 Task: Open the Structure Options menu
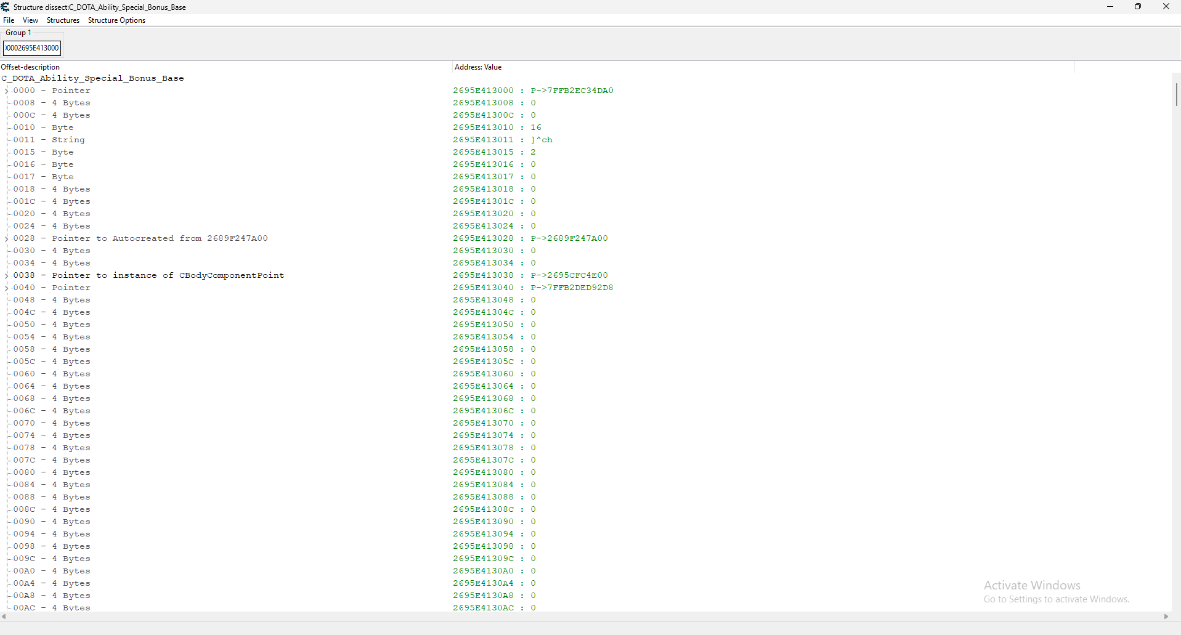click(x=116, y=20)
